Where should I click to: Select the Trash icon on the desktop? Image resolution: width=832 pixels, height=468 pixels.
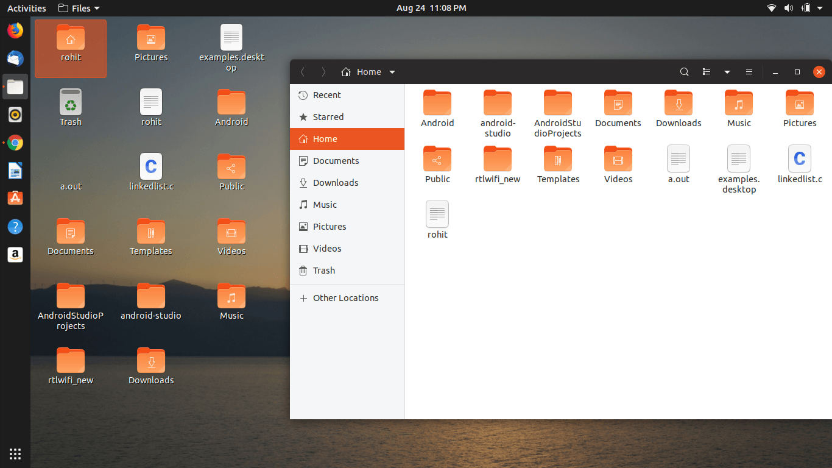71,107
